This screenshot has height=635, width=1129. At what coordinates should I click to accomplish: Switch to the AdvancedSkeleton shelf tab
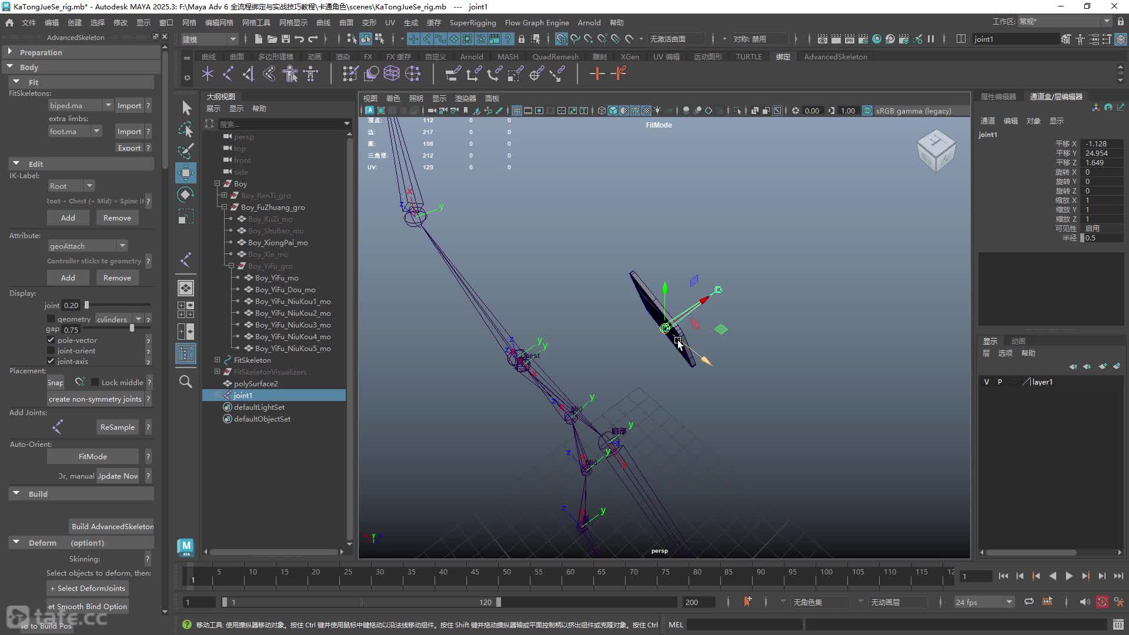click(x=835, y=57)
